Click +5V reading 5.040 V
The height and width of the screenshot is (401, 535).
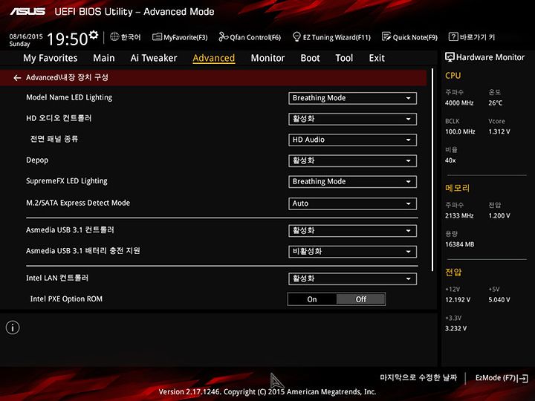(499, 300)
